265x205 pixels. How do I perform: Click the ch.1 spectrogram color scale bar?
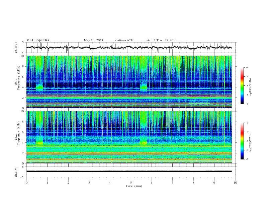tap(242, 85)
